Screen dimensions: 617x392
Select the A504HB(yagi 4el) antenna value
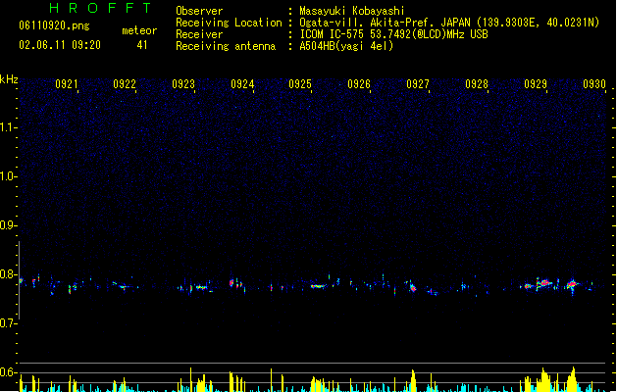click(x=346, y=46)
